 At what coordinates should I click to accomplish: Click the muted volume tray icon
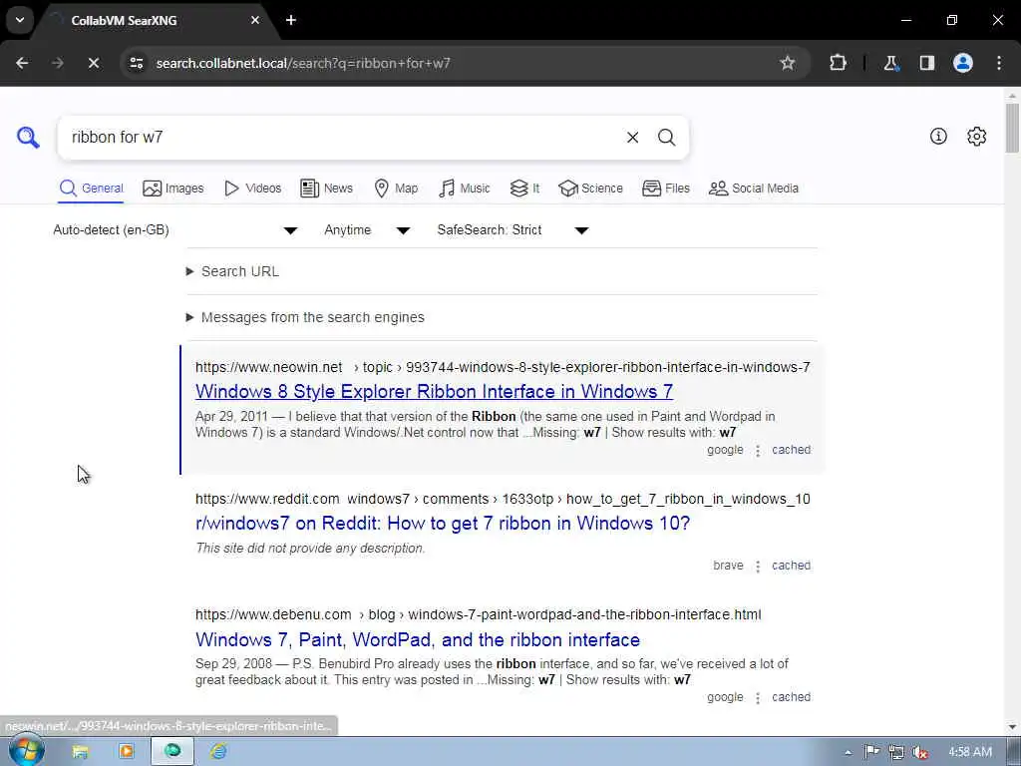click(x=920, y=753)
